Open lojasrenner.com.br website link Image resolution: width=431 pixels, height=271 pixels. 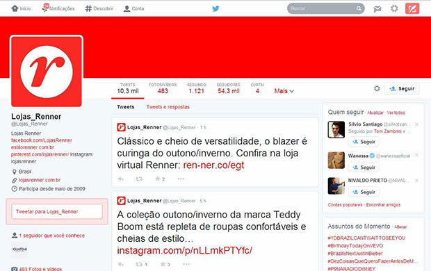point(40,180)
